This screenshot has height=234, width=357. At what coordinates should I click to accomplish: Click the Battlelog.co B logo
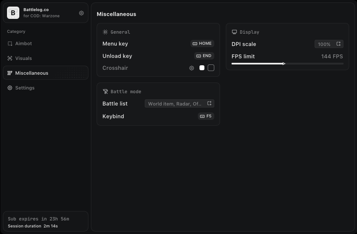point(13,13)
